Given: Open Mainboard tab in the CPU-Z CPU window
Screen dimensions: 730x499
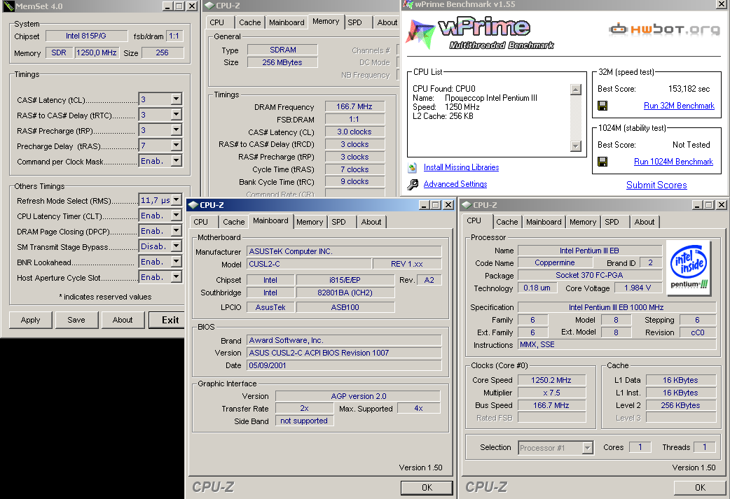Looking at the screenshot, I should [544, 223].
